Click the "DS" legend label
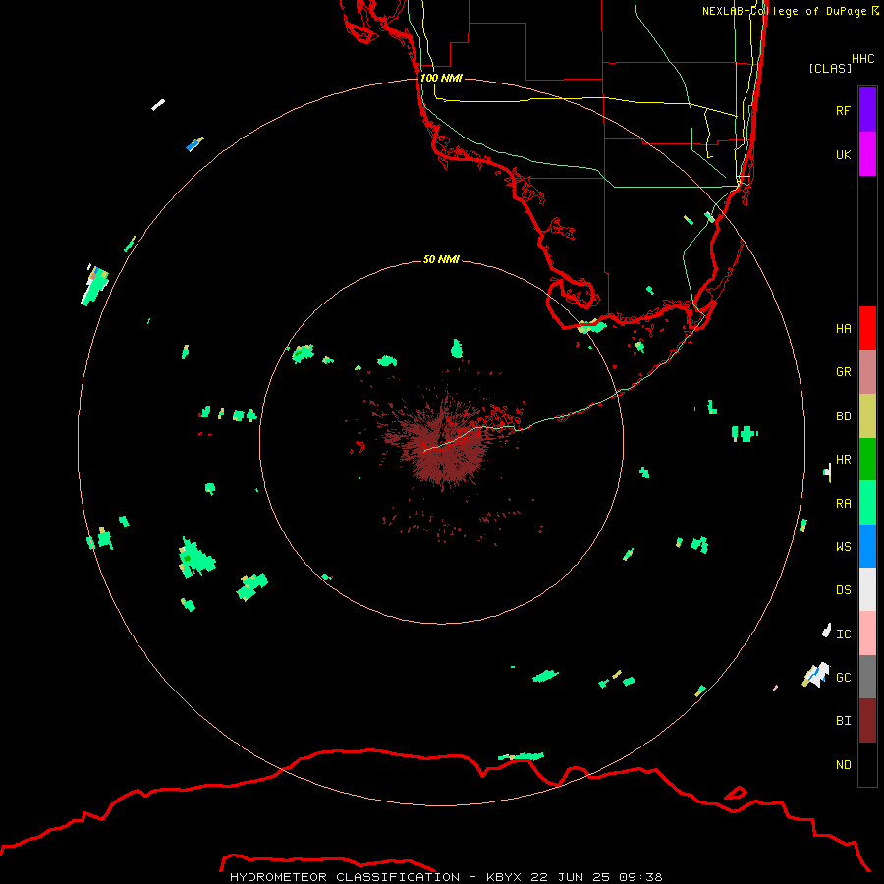Screen dimensions: 884x884 pos(843,590)
